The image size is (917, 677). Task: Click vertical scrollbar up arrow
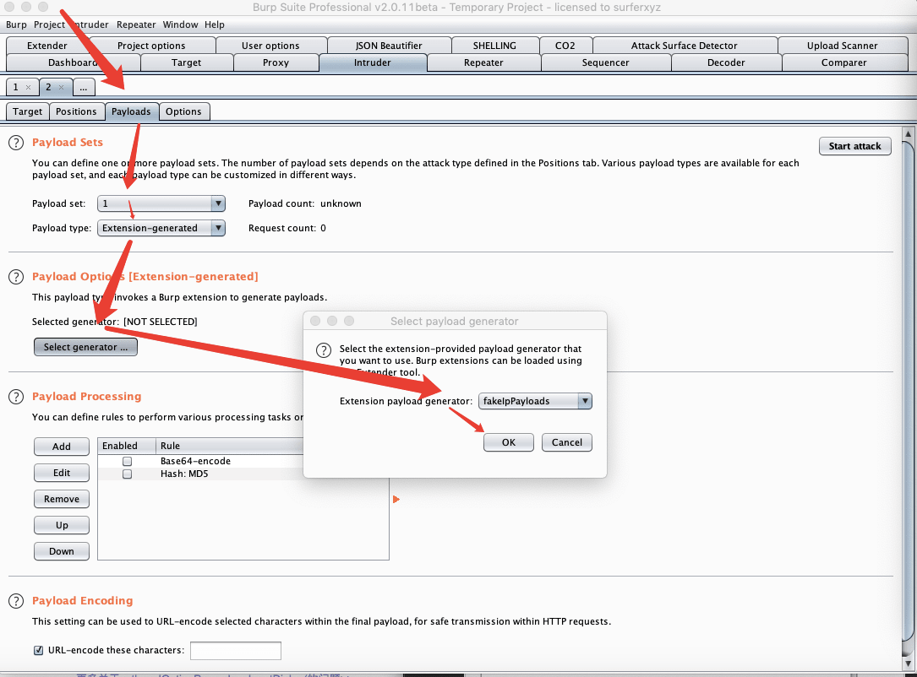909,133
